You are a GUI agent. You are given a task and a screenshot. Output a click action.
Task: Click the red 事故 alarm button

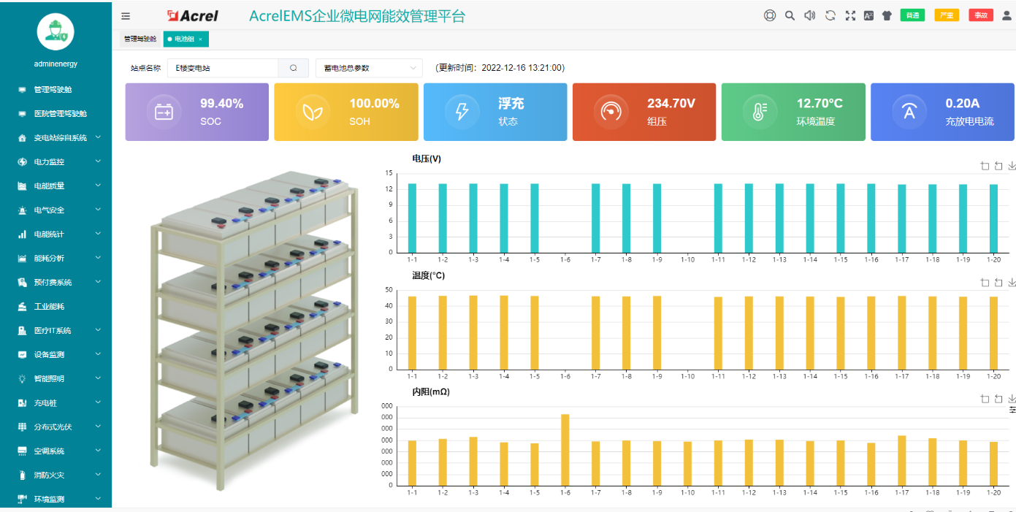point(980,15)
